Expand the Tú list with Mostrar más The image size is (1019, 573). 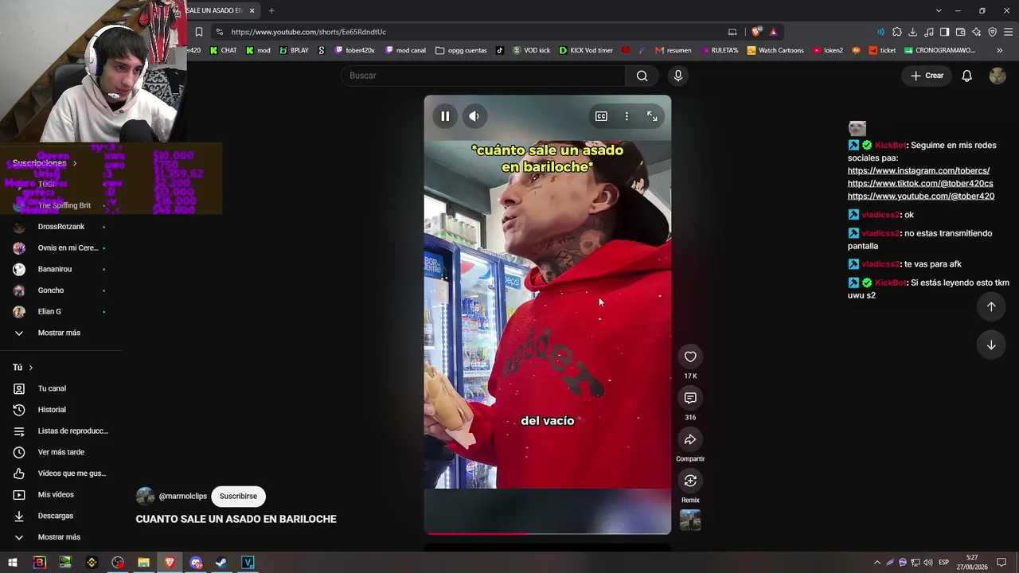(59, 537)
